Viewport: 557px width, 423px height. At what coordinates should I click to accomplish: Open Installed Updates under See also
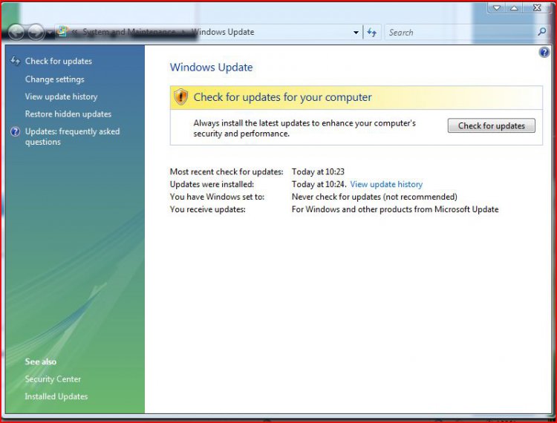tap(56, 396)
